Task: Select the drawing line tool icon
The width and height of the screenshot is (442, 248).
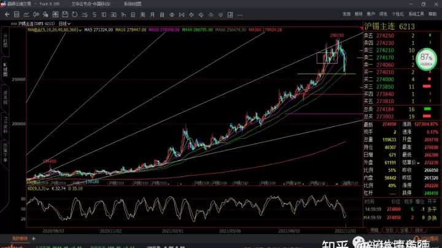Action: point(85,14)
